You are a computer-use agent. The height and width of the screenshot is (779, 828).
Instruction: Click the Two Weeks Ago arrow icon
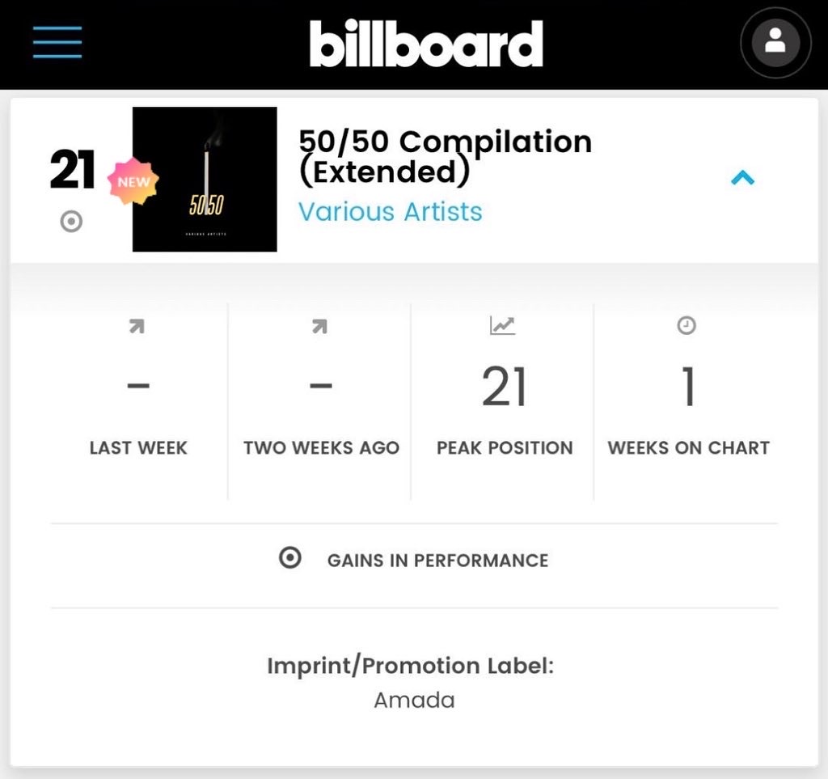(320, 326)
